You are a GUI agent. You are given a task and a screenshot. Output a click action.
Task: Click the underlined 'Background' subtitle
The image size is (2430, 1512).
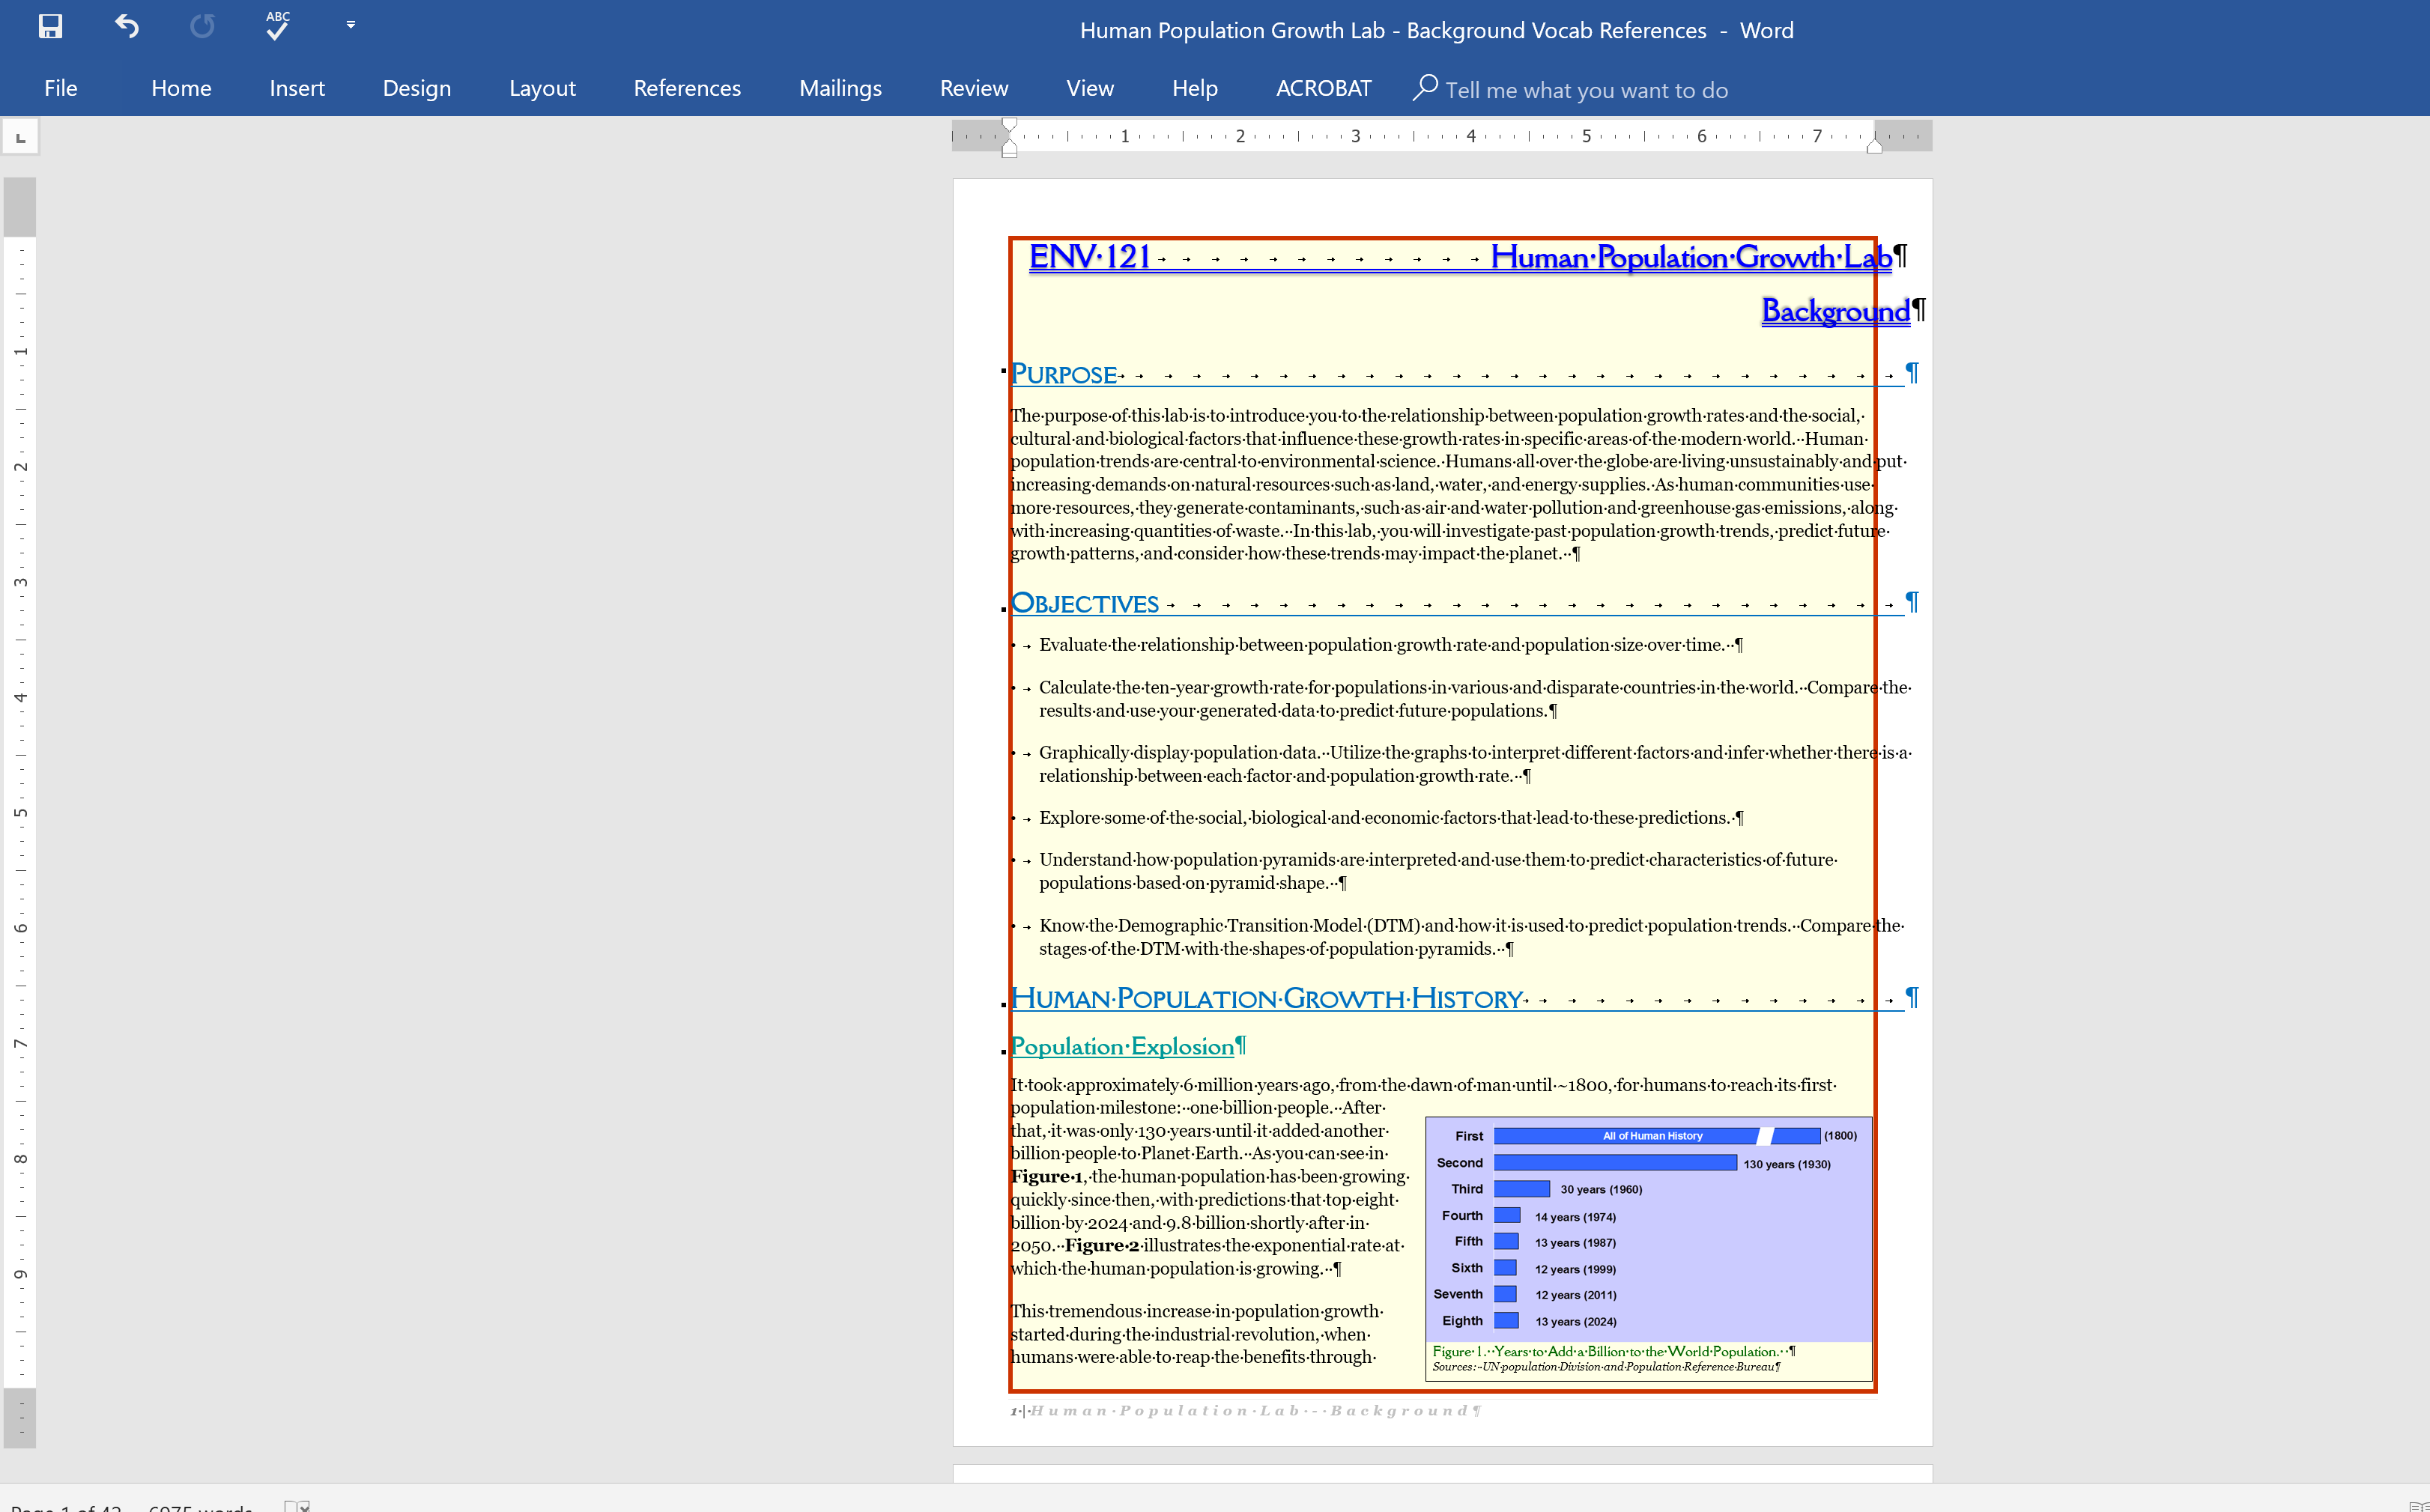click(1835, 311)
